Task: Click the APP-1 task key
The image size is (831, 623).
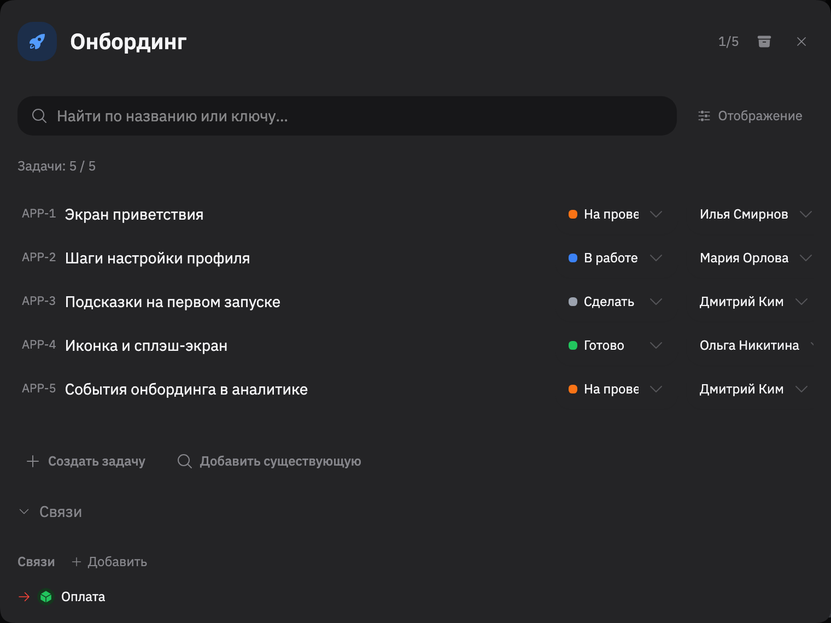Action: point(39,214)
